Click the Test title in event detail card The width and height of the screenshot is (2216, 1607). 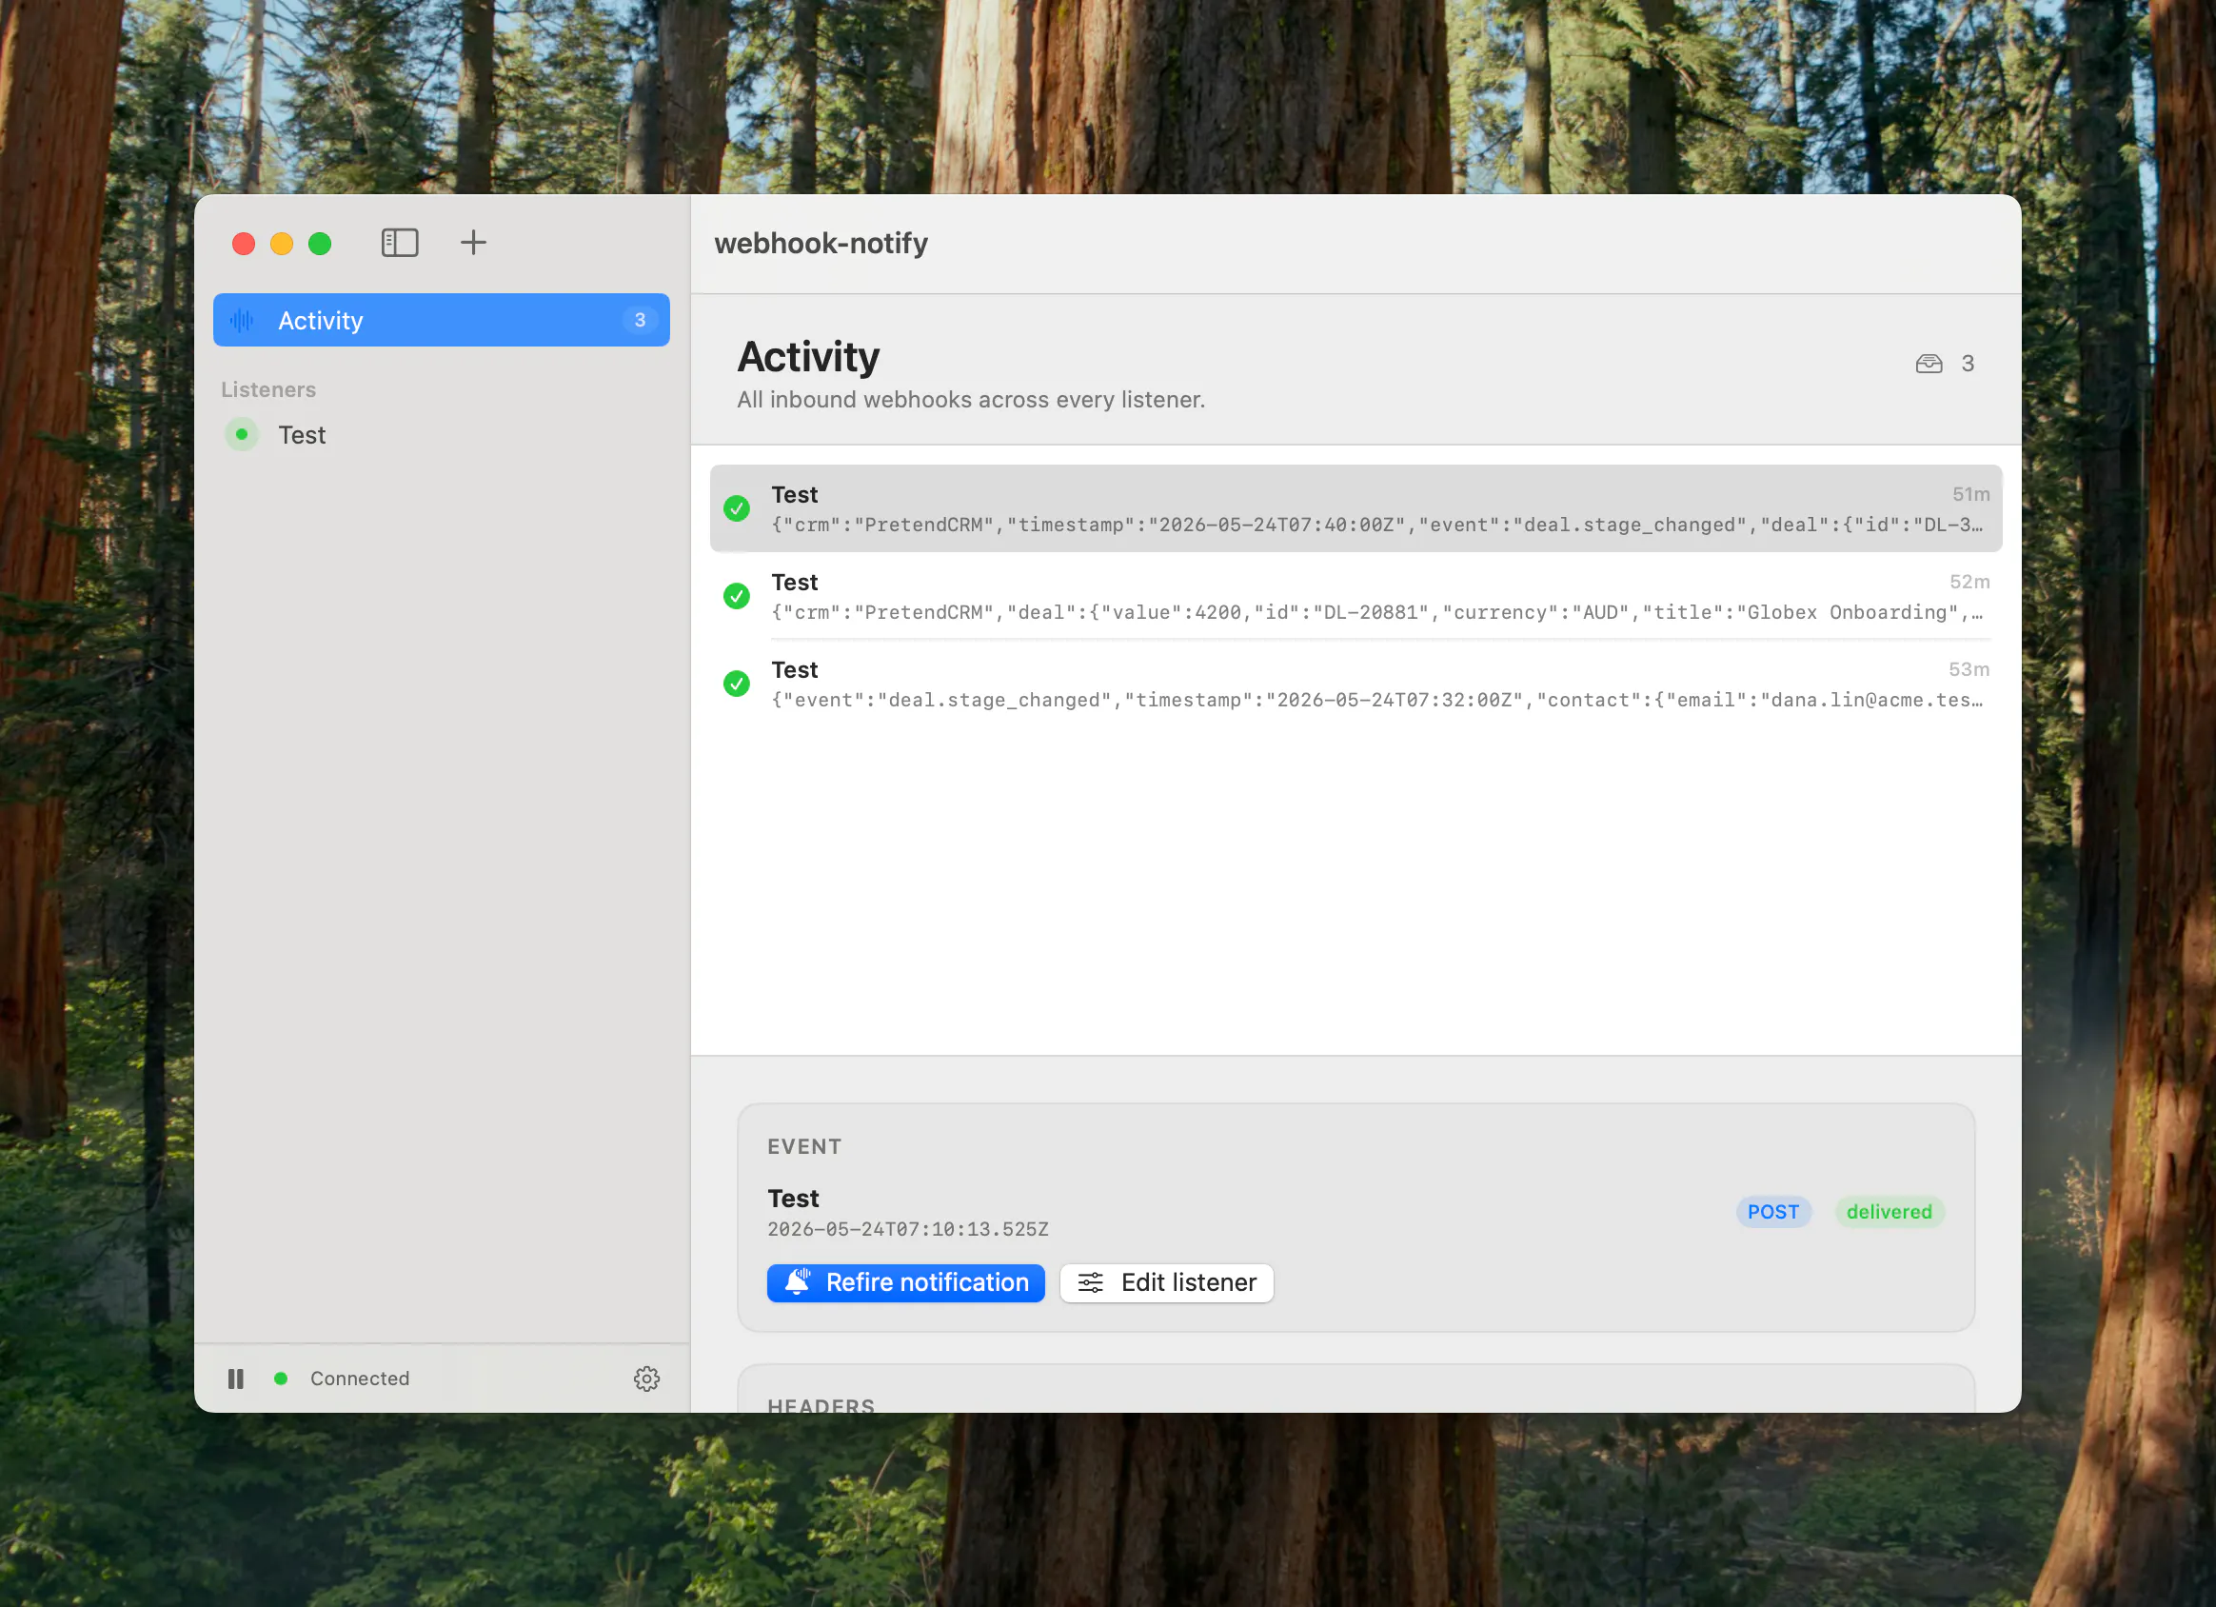(792, 1199)
